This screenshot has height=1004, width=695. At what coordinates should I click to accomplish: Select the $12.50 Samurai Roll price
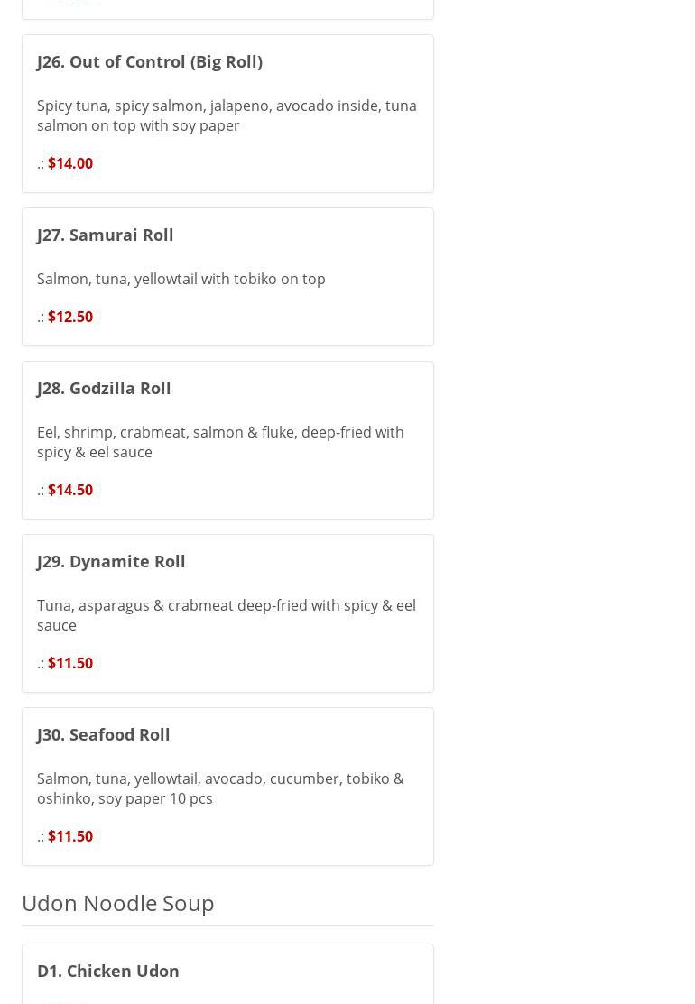70,317
